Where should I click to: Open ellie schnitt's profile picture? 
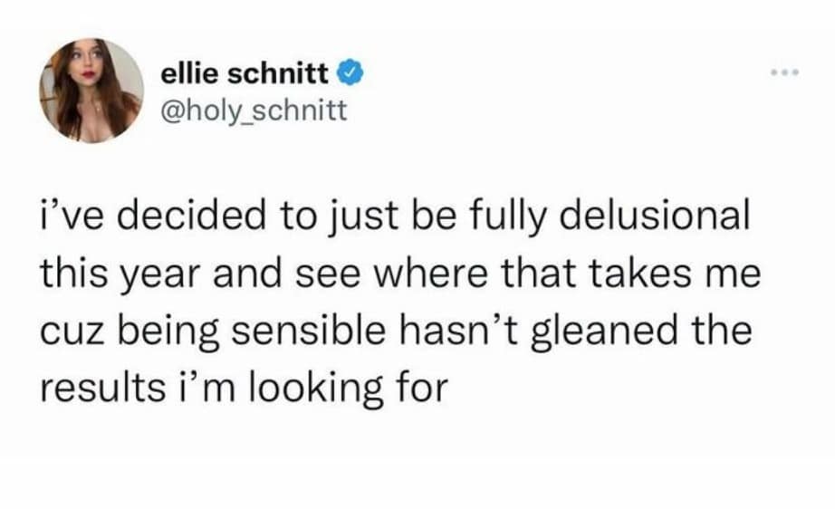point(91,91)
